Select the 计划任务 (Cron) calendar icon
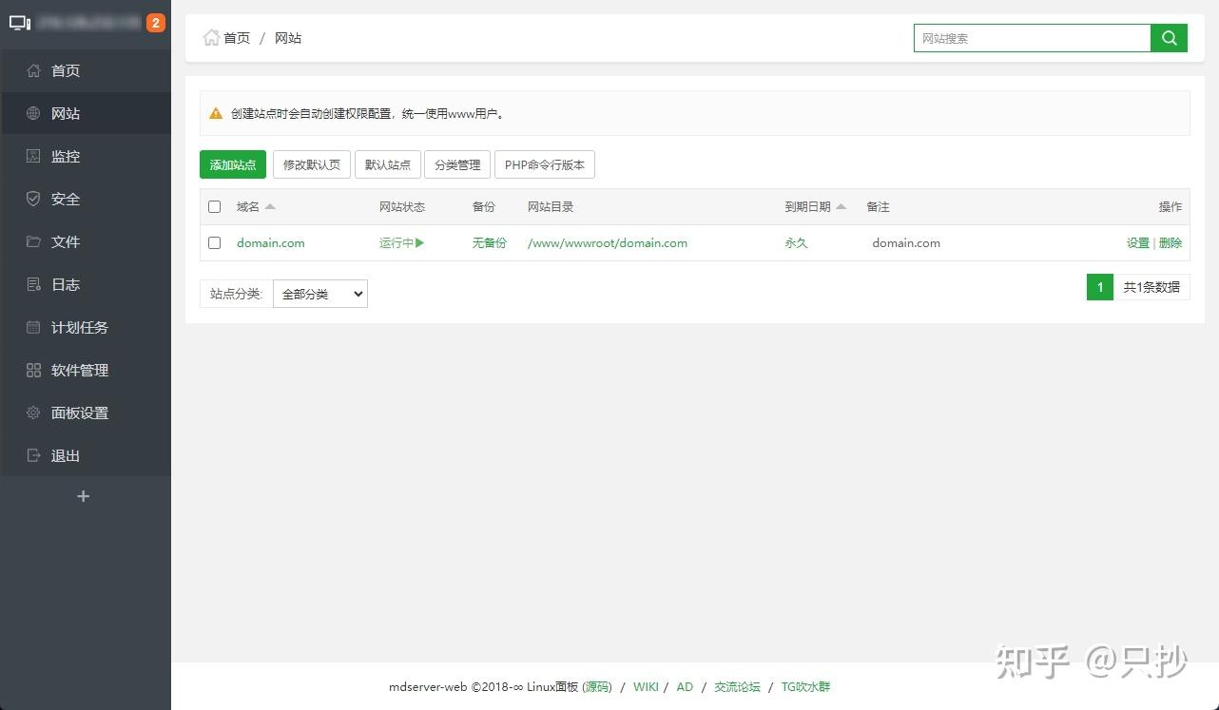This screenshot has width=1219, height=710. tap(32, 327)
